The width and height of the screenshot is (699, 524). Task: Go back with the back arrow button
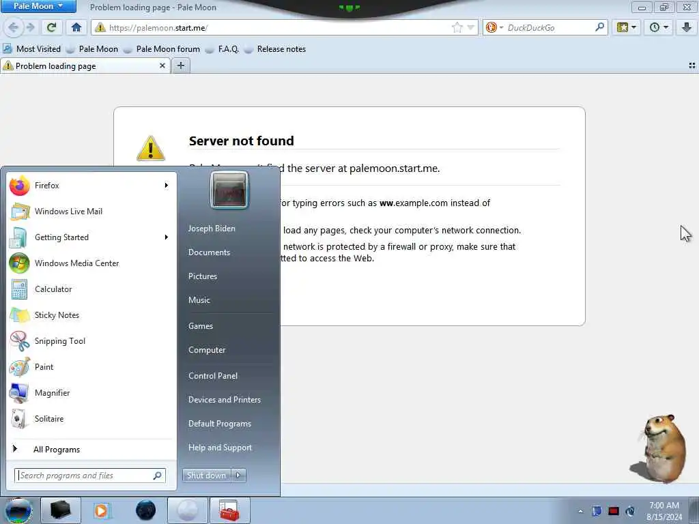13,27
